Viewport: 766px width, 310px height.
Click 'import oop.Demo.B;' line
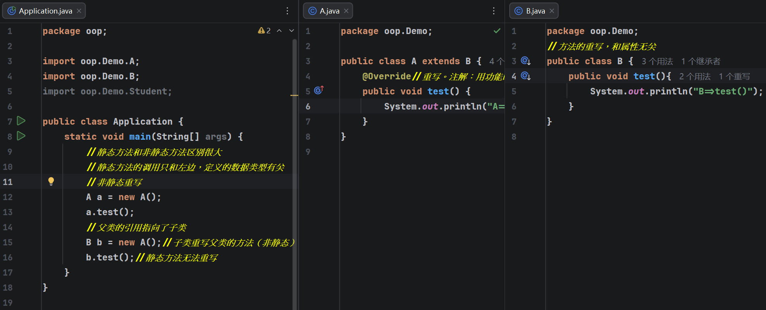(91, 76)
